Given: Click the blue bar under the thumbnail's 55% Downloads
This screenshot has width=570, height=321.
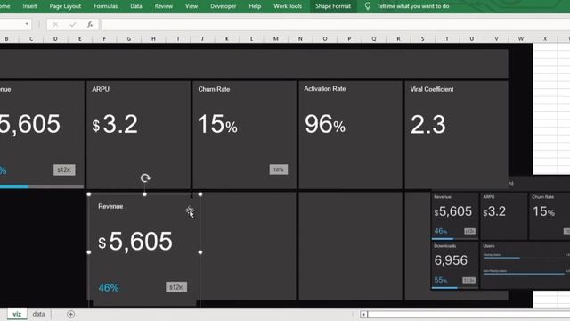Looking at the screenshot, I should 444,288.
